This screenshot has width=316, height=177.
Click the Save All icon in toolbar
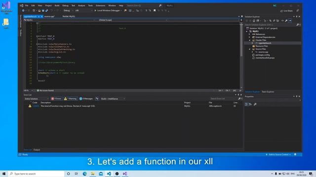tap(47, 11)
